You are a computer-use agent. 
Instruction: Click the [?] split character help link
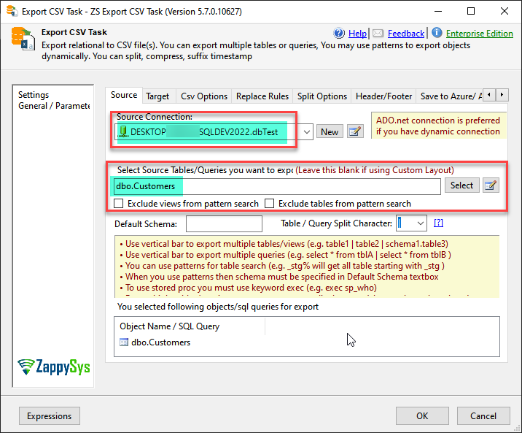438,223
